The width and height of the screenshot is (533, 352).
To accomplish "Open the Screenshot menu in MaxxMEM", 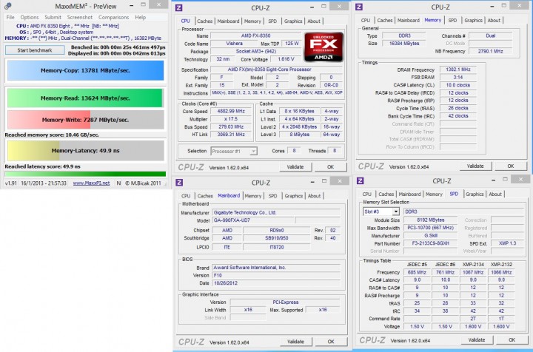I will [79, 17].
